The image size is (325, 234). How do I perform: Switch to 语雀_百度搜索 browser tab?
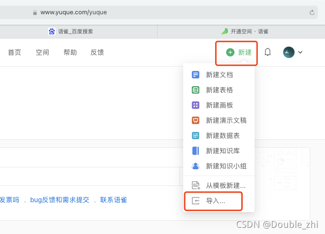79,31
